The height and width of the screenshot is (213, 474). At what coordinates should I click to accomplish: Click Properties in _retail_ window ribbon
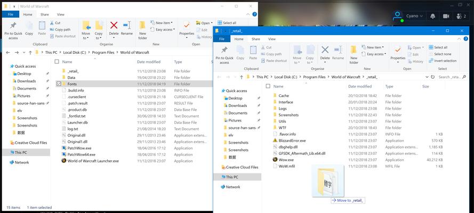tap(398, 54)
